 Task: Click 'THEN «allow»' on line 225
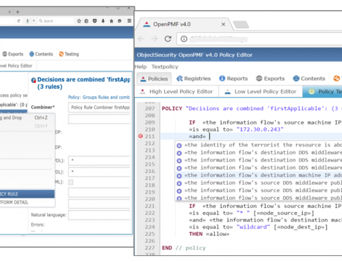[209, 234]
